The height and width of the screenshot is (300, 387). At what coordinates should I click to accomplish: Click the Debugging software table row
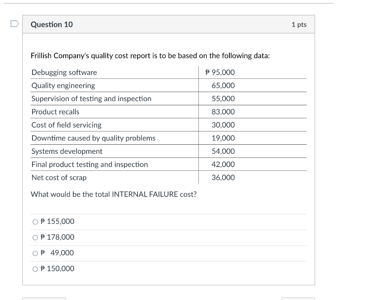[x=64, y=72]
